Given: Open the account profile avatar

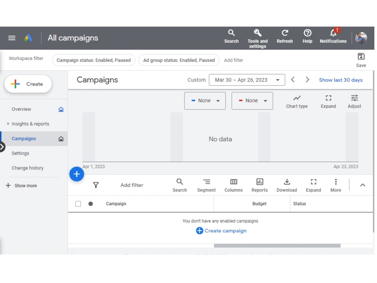Looking at the screenshot, I should (x=361, y=38).
